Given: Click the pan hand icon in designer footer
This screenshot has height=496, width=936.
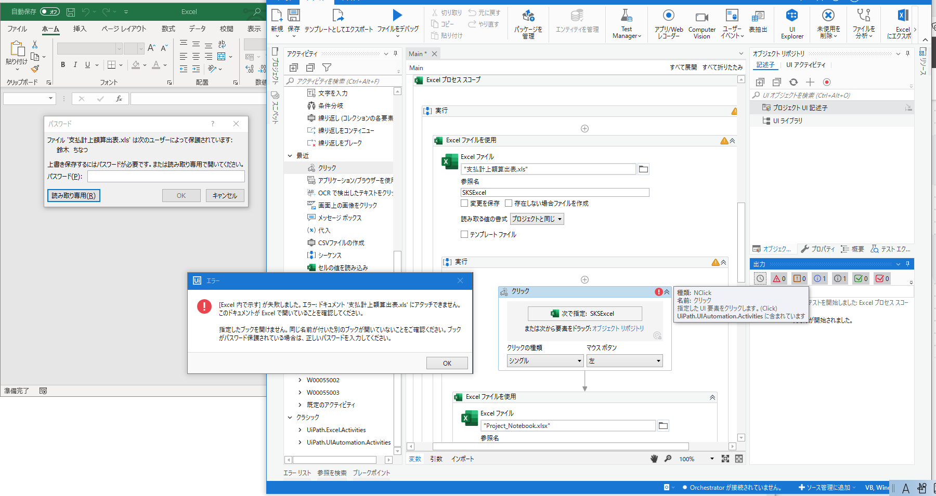Looking at the screenshot, I should [x=654, y=459].
